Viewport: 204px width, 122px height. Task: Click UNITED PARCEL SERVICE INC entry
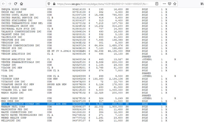[x=20, y=18]
